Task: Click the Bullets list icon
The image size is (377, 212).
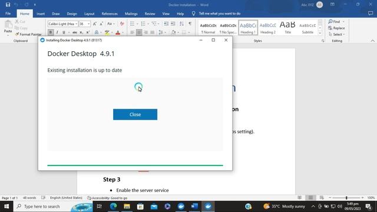Action: [x=132, y=24]
